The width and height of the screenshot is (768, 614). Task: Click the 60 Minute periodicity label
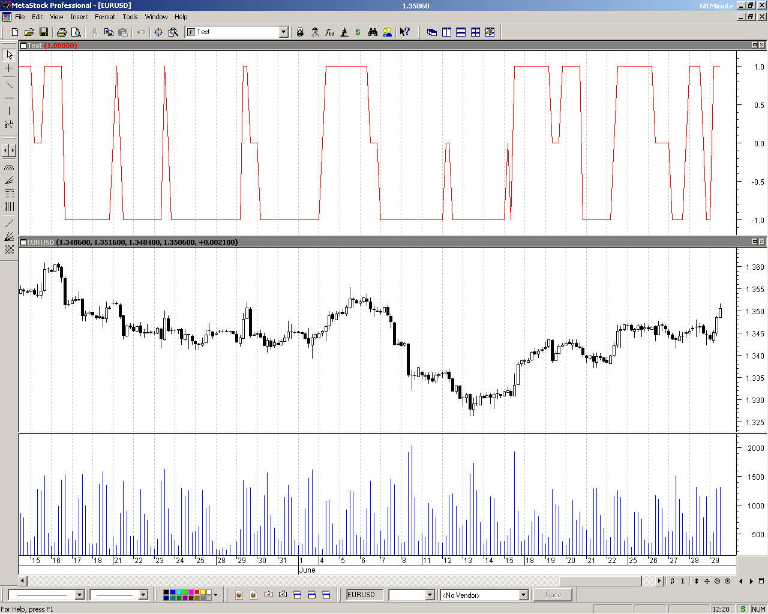coord(716,6)
